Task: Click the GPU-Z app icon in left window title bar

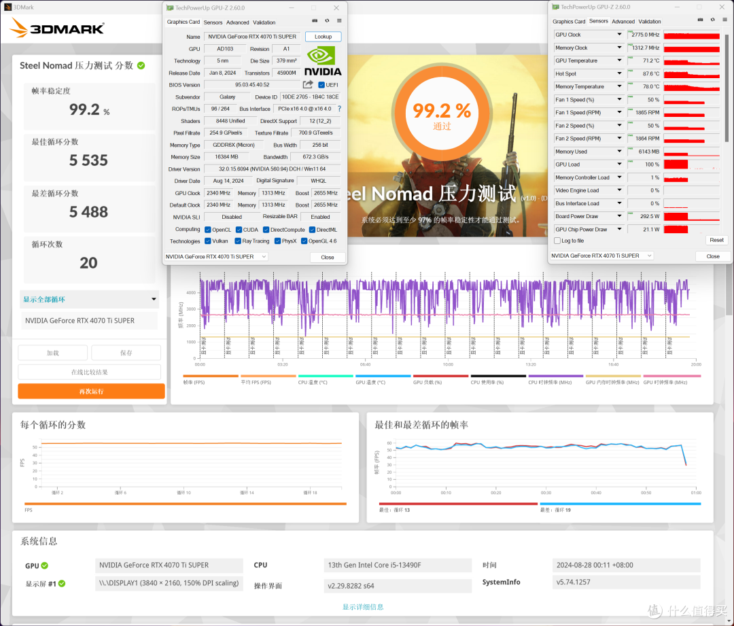Action: [x=170, y=8]
